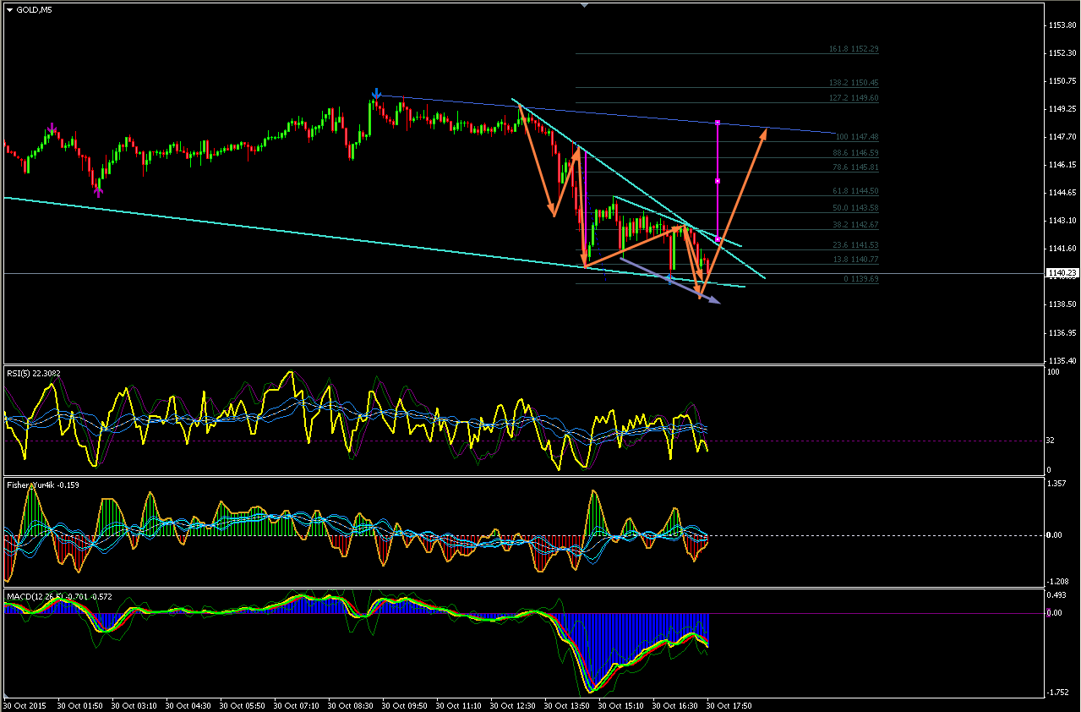Click the top handle of the magenta vertical line
This screenshot has width=1081, height=712.
pyautogui.click(x=718, y=123)
